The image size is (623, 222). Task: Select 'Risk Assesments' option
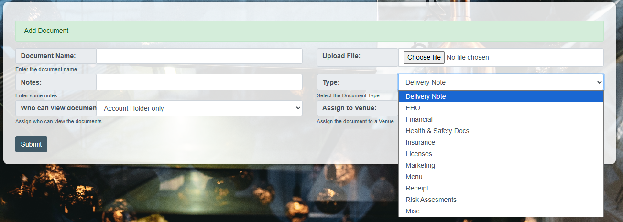(431, 200)
